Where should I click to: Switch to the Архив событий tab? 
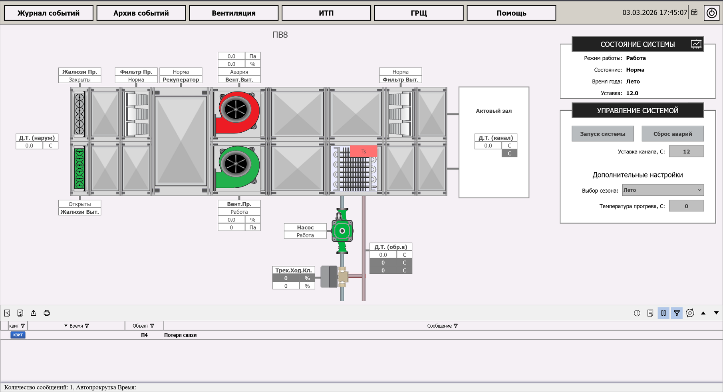[141, 13]
